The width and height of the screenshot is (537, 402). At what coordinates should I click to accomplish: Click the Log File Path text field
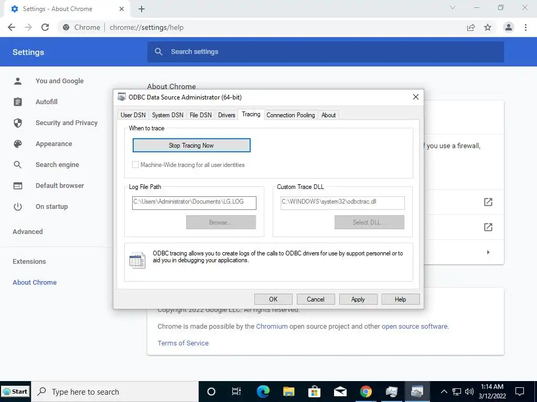pyautogui.click(x=194, y=203)
